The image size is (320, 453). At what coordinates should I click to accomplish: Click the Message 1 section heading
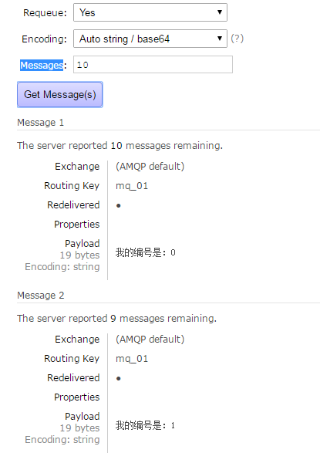click(40, 123)
